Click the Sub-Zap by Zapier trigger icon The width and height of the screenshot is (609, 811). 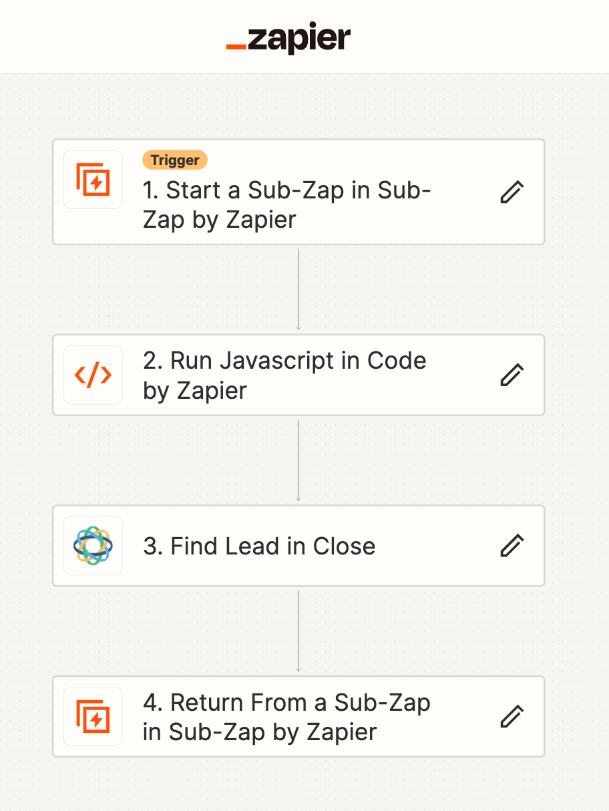pyautogui.click(x=93, y=180)
